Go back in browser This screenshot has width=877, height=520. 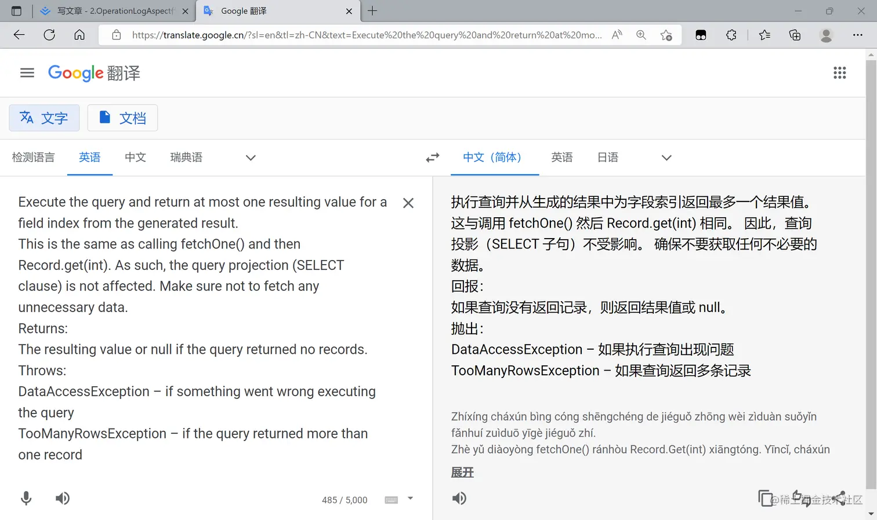(19, 35)
